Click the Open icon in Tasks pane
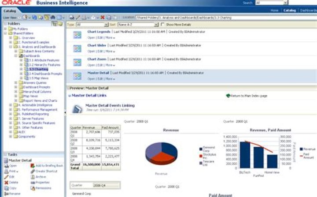Image resolution: width=317 pixels, height=197 pixels. click(x=6, y=166)
